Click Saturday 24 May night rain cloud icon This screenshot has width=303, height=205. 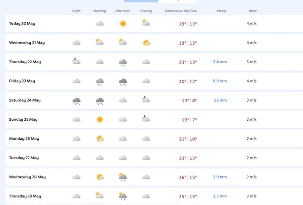[77, 101]
